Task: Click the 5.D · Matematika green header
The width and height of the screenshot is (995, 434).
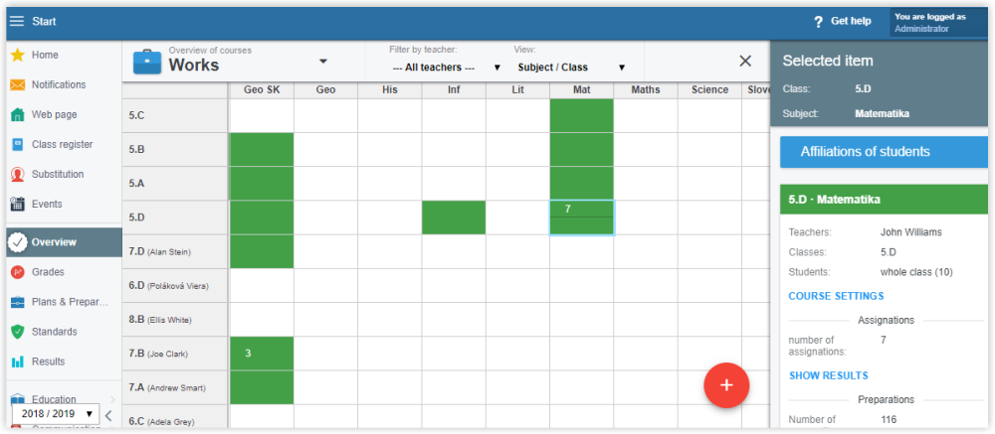Action: 884,200
